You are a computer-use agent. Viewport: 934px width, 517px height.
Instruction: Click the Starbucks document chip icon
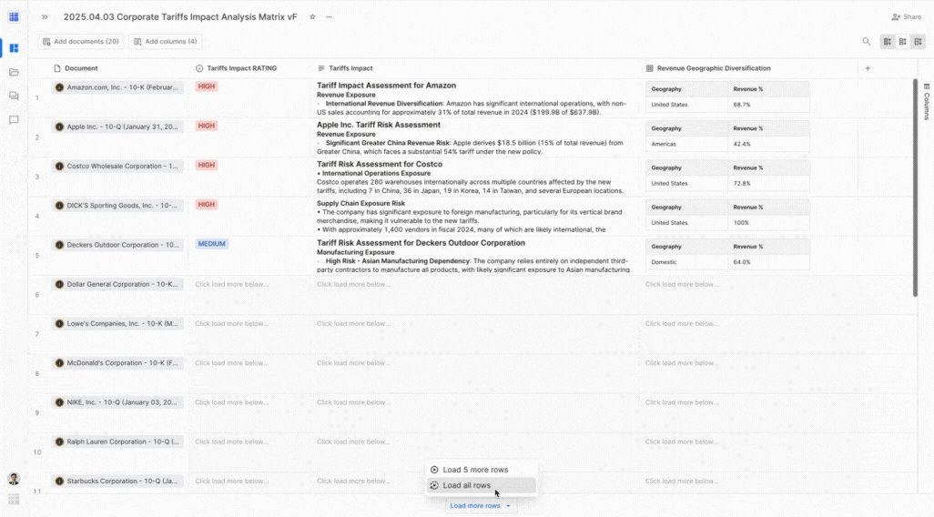59,481
